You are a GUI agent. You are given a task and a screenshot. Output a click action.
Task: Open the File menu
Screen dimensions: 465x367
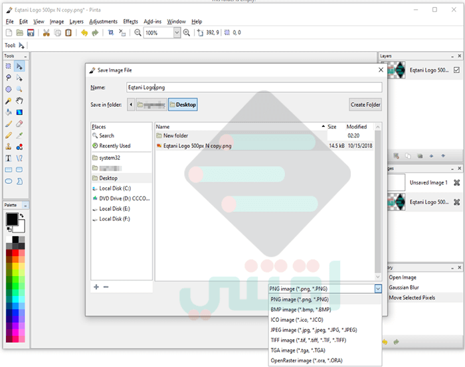pos(9,22)
